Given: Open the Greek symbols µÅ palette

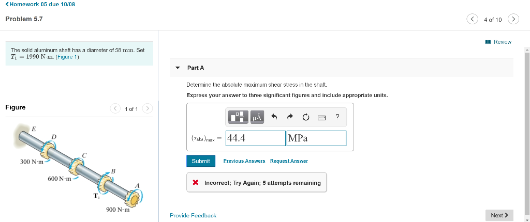Looking at the screenshot, I should (x=257, y=117).
